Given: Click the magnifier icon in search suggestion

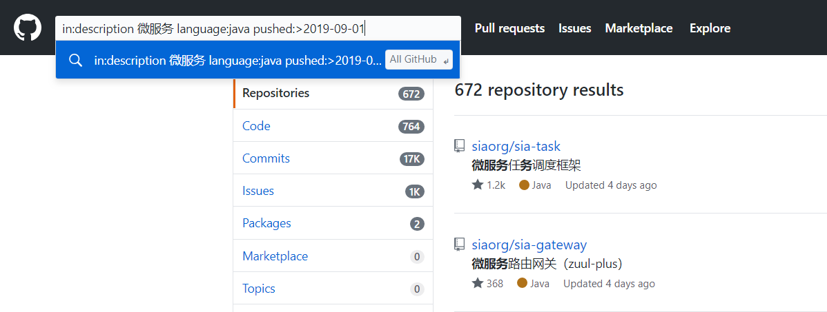Looking at the screenshot, I should (x=75, y=60).
